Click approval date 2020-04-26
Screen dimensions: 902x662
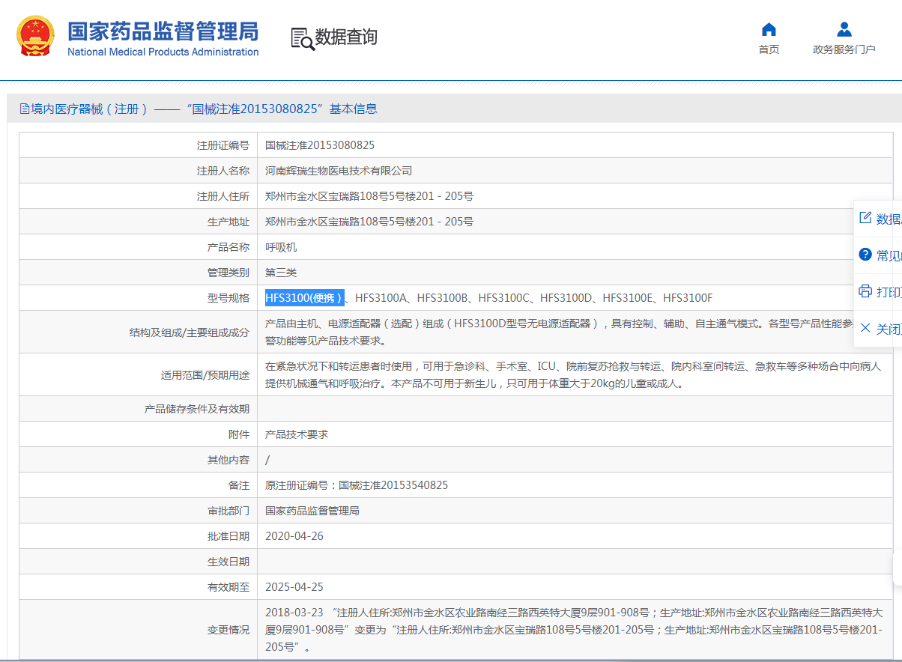tap(294, 536)
